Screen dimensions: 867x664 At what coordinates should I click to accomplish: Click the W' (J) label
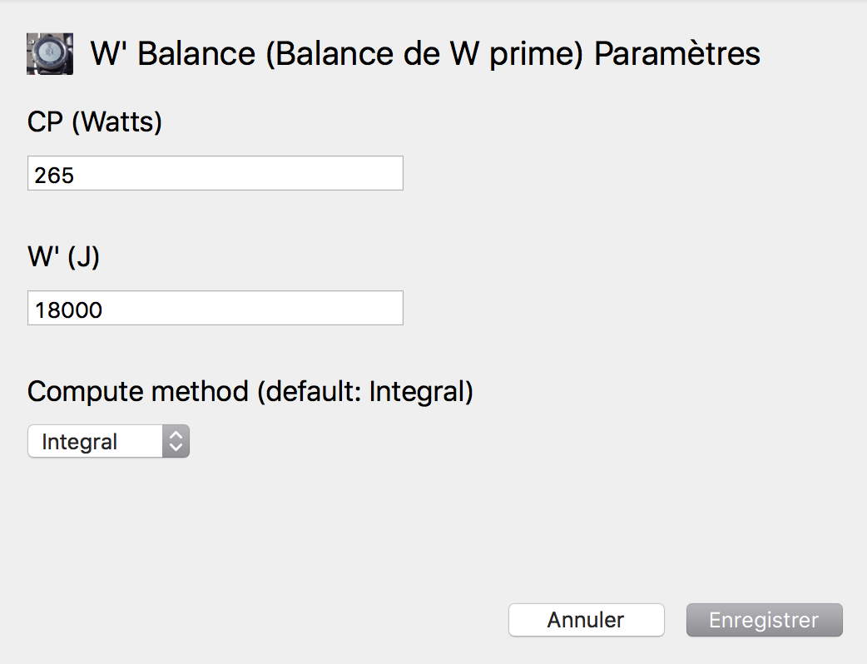pyautogui.click(x=63, y=256)
